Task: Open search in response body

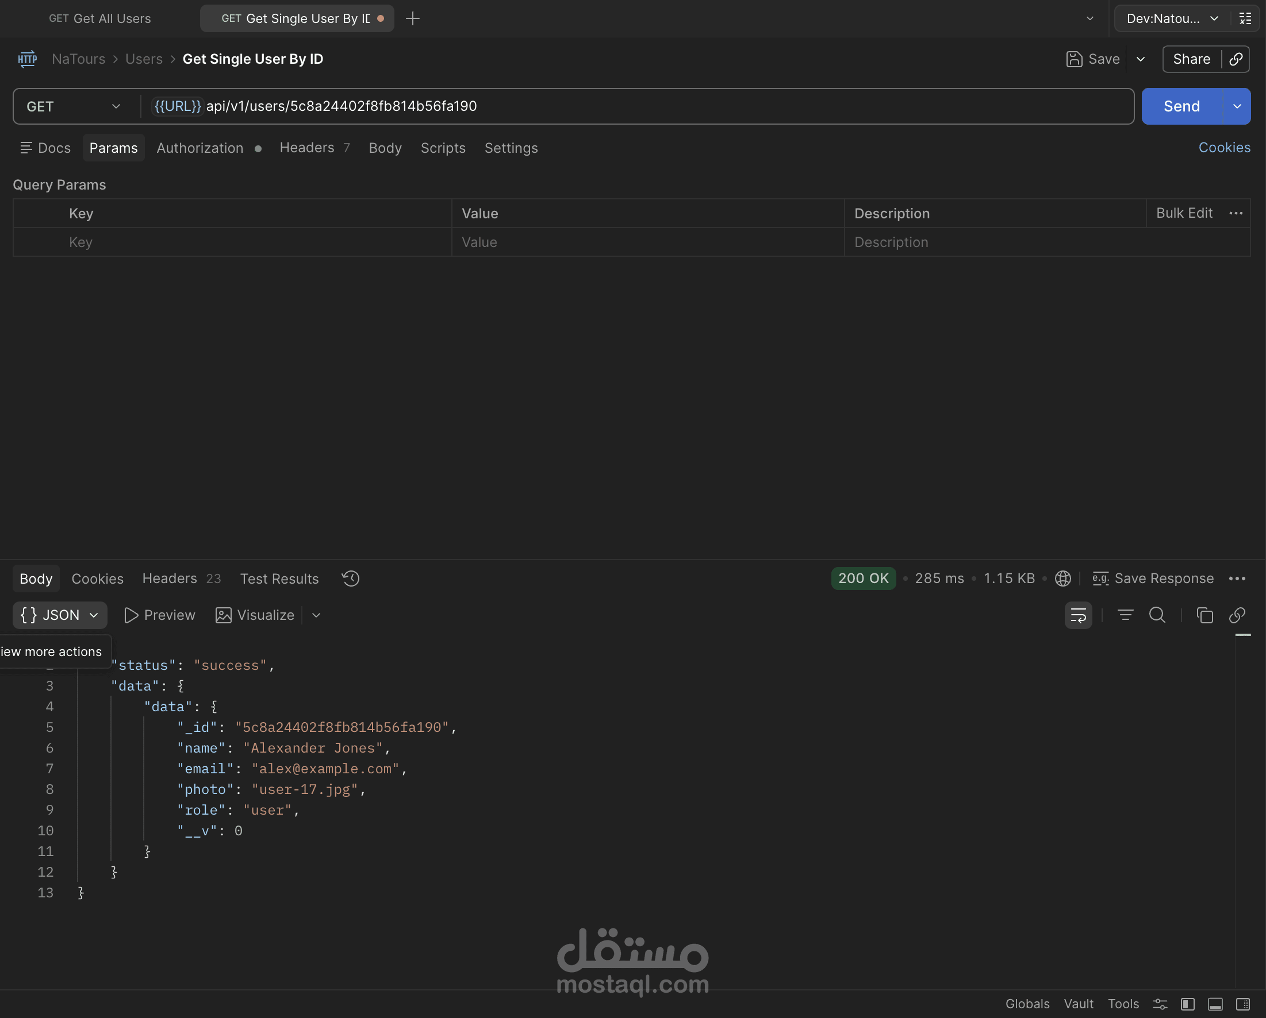Action: (x=1157, y=615)
